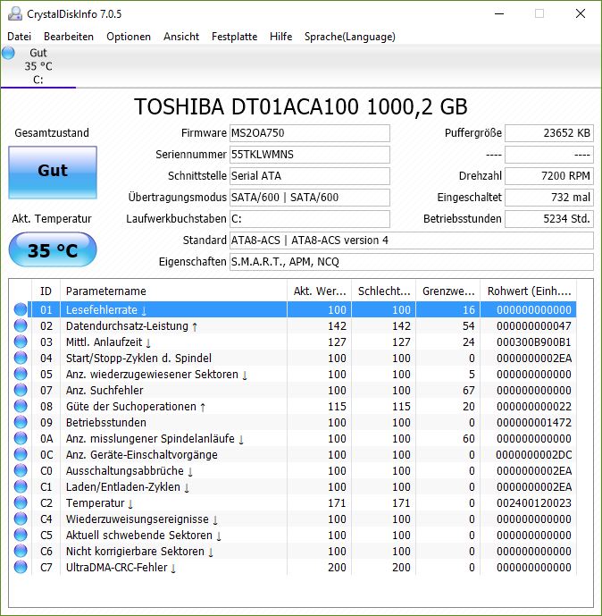The height and width of the screenshot is (616, 602).
Task: Click status orb of Wiederzuweisungsereignisse row
Action: 21,519
